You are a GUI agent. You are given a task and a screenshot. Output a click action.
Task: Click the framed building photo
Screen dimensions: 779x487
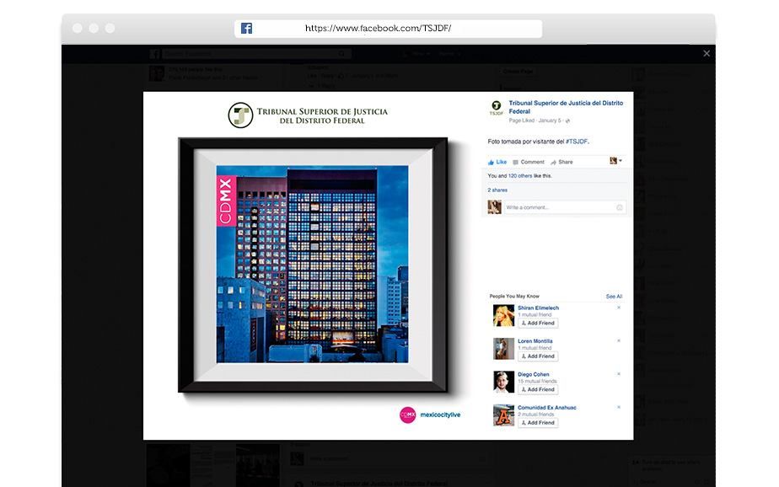coord(313,265)
